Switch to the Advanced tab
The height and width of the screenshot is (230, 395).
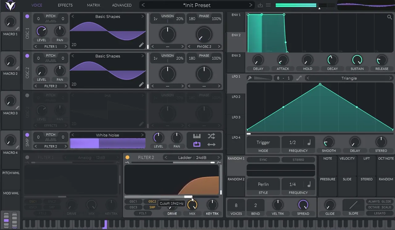(x=122, y=5)
